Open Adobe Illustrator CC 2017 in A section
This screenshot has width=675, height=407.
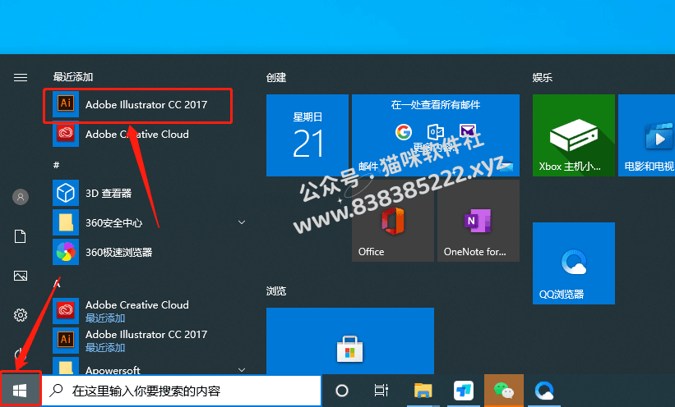(146, 341)
